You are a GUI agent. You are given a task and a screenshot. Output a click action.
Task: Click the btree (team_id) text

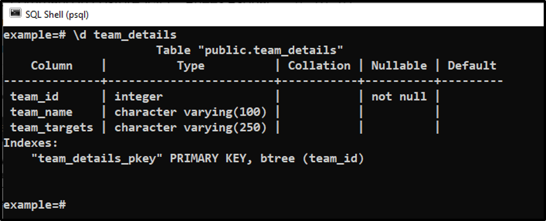coord(312,159)
